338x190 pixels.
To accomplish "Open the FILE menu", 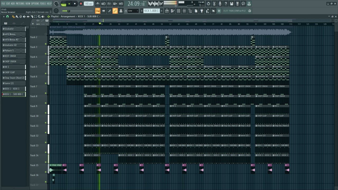I will tap(3, 3).
